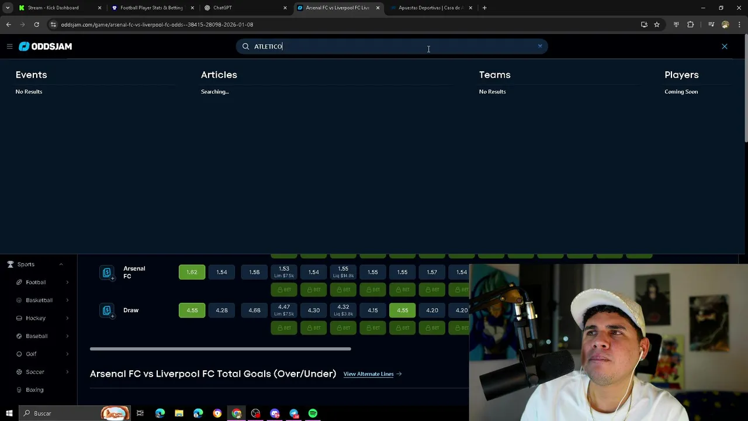Open Chrome extensions puzzle icon

pos(690,25)
